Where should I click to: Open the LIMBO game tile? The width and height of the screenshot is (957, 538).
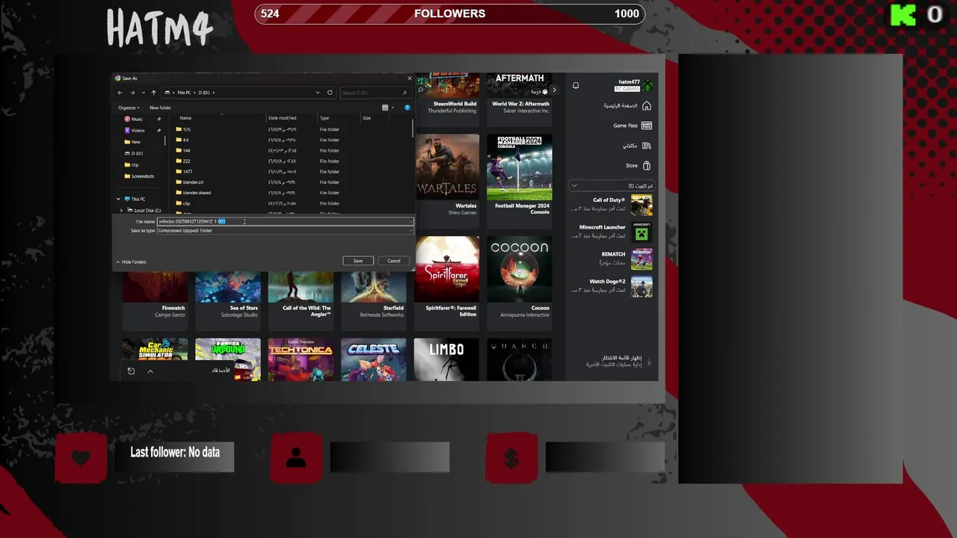(x=447, y=359)
